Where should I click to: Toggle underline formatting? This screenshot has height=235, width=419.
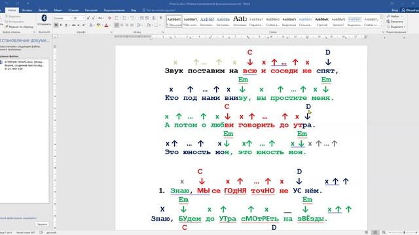66,25
